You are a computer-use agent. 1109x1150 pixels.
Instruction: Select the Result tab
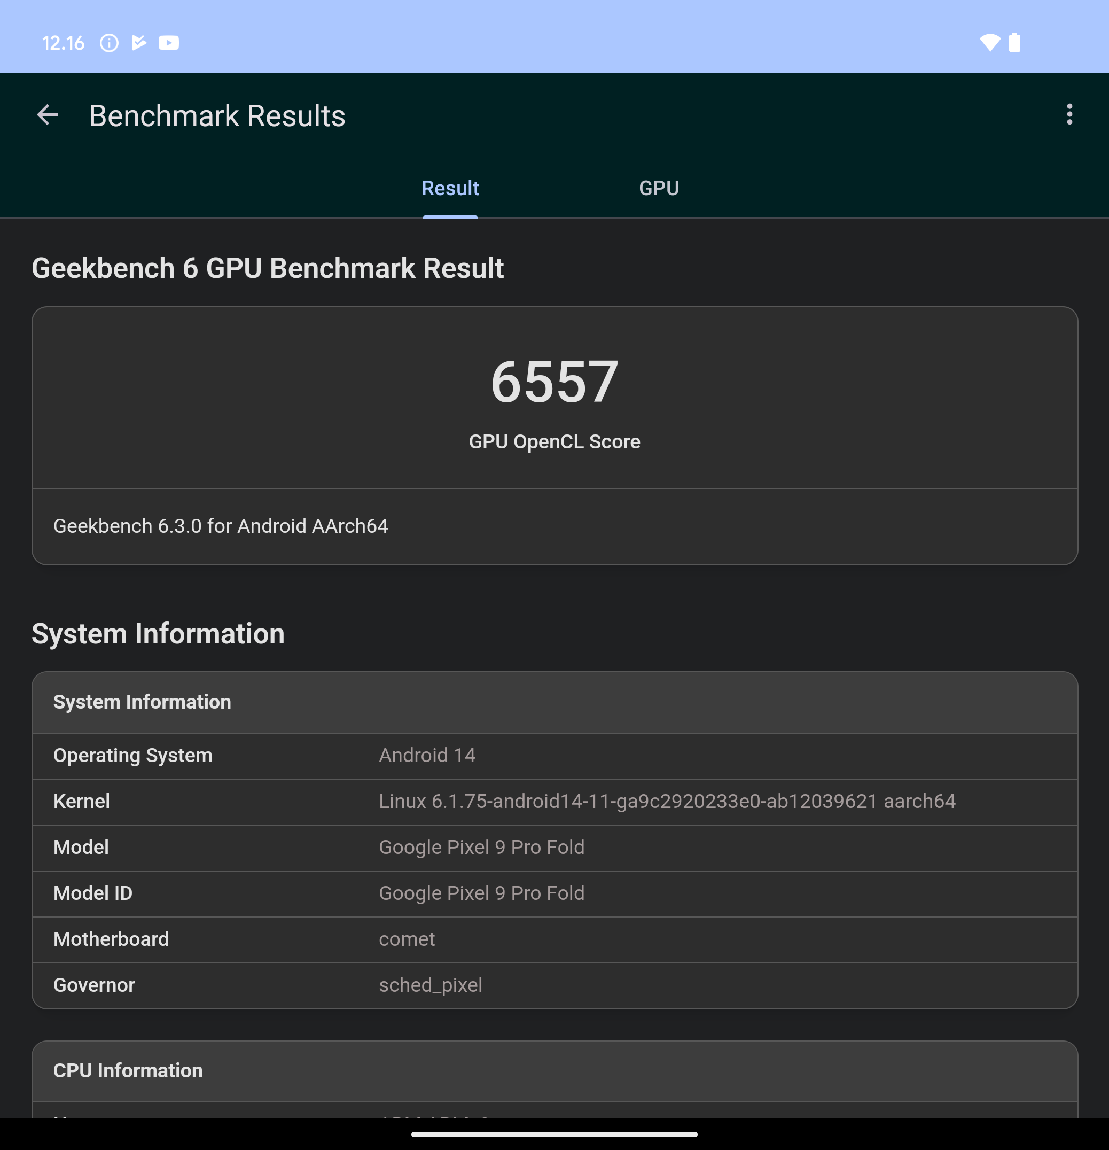click(450, 188)
